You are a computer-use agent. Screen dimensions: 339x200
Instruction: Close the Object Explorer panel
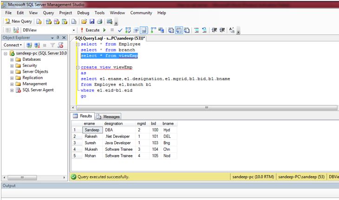(64, 38)
